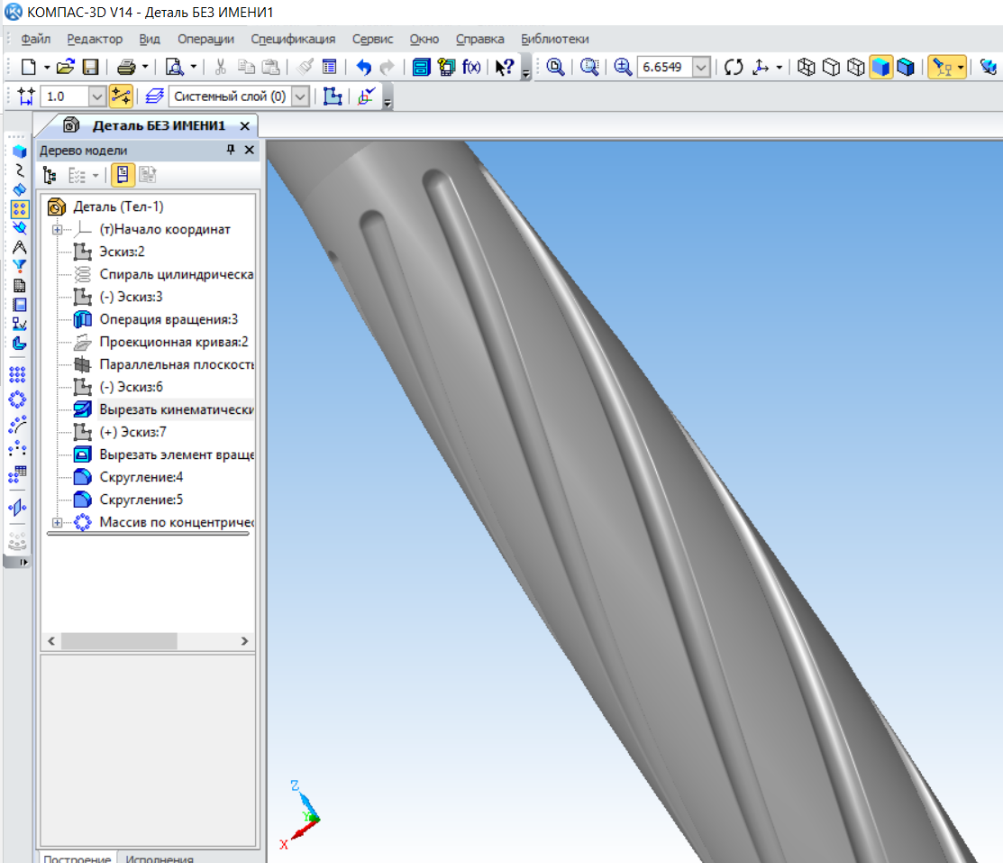Screen dimensions: 1003x863
Task: Click the circular pattern array tool
Action: [19, 399]
